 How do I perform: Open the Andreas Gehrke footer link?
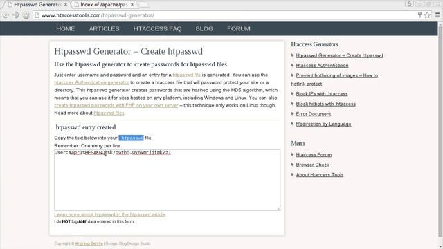pos(89,243)
